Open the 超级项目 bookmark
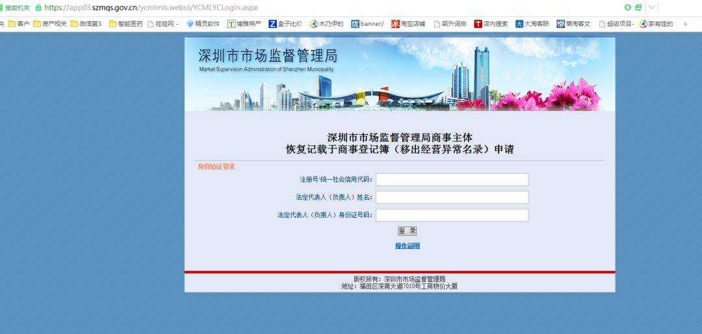This screenshot has width=702, height=334. 616,24
